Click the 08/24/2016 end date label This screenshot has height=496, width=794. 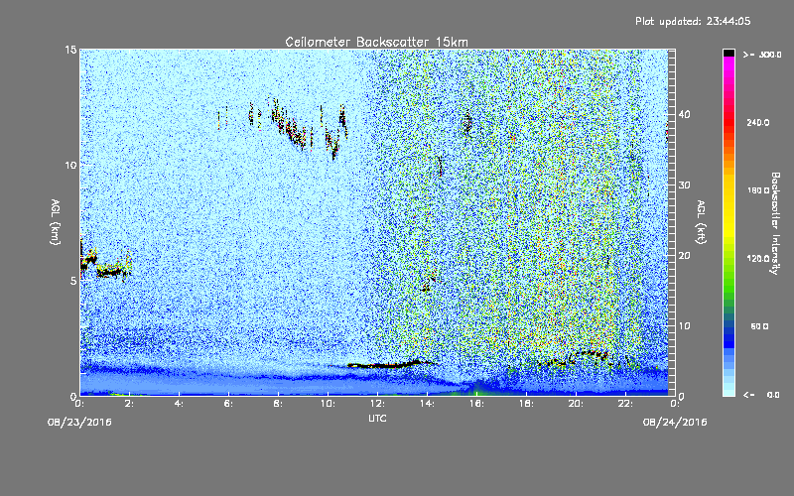[675, 423]
